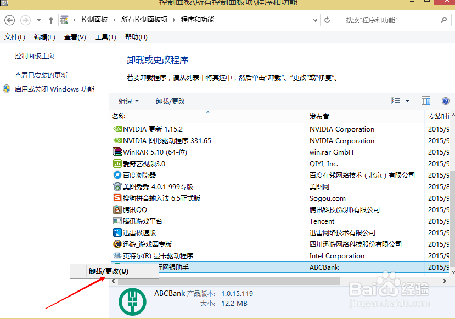Image resolution: width=455 pixels, height=319 pixels.
Task: Select the 迅雷极速版 icon
Action: pyautogui.click(x=117, y=232)
